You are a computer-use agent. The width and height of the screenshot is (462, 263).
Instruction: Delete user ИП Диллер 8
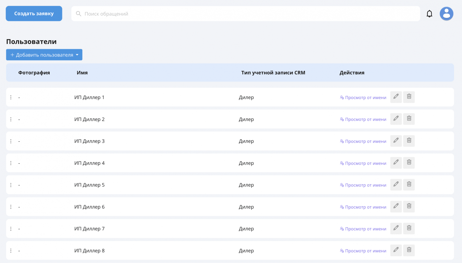tap(409, 250)
